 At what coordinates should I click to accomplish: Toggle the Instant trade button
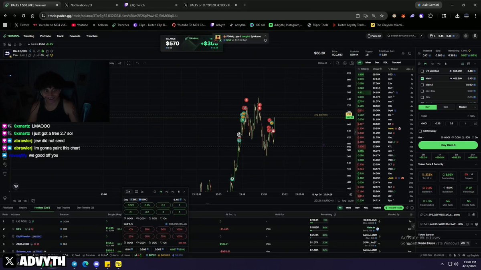click(394, 208)
